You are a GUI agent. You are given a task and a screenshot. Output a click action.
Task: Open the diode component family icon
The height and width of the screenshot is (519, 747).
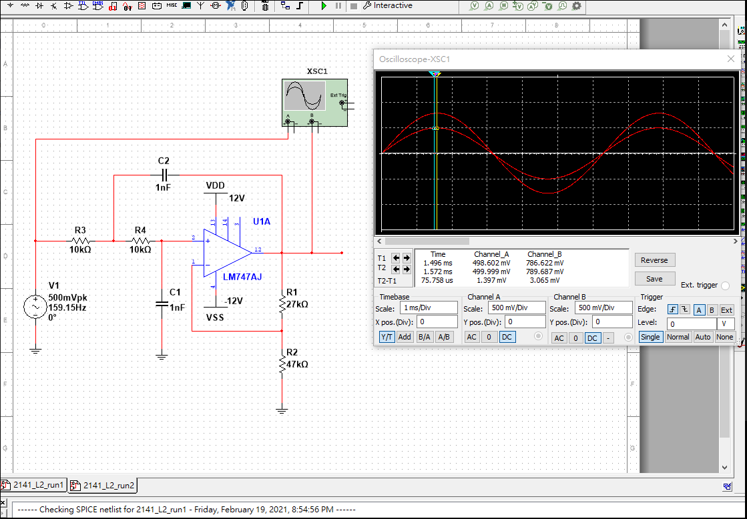click(39, 6)
